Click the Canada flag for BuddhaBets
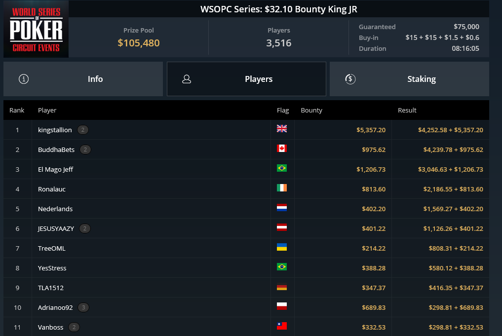 click(282, 149)
